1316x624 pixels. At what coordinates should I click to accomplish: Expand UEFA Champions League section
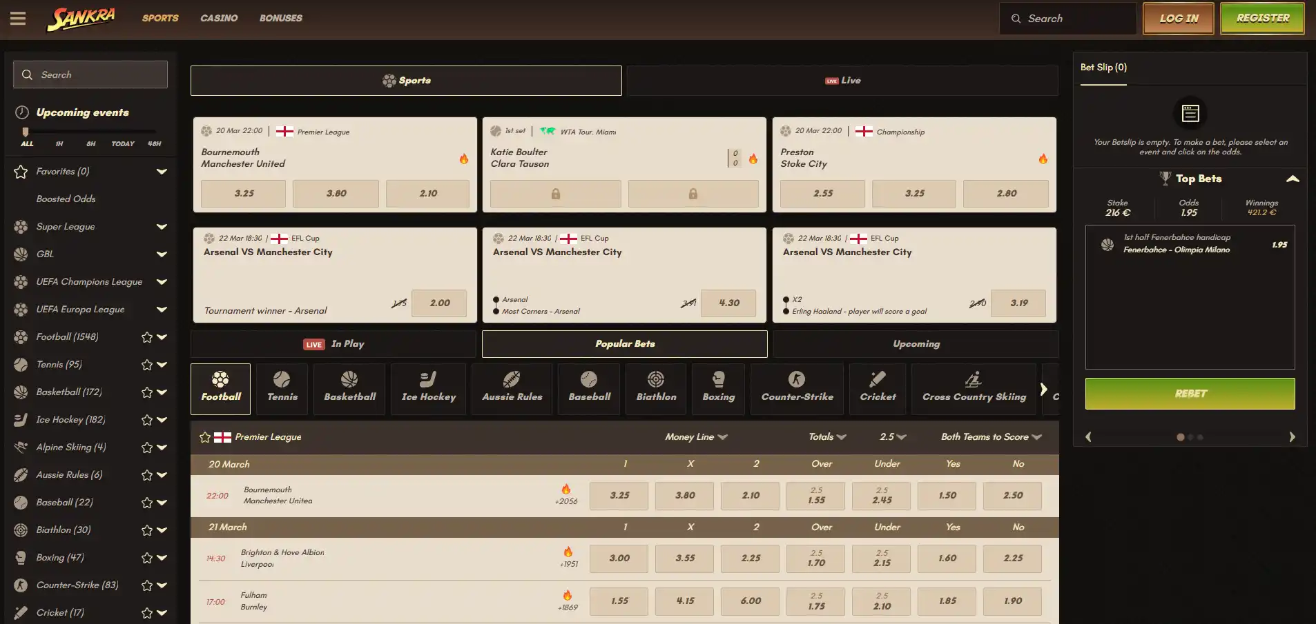[x=162, y=282]
